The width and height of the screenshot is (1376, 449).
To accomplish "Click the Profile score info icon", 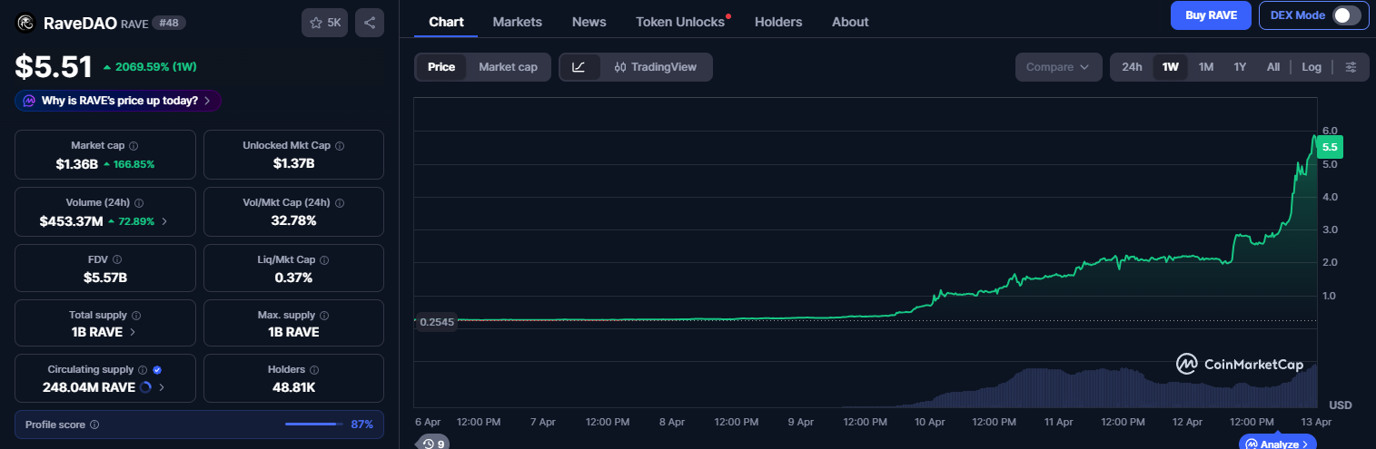I will click(x=94, y=425).
